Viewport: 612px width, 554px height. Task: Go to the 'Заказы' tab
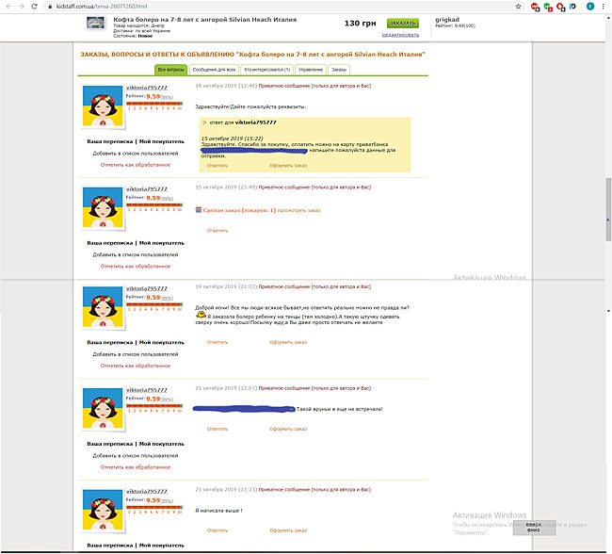click(x=339, y=70)
